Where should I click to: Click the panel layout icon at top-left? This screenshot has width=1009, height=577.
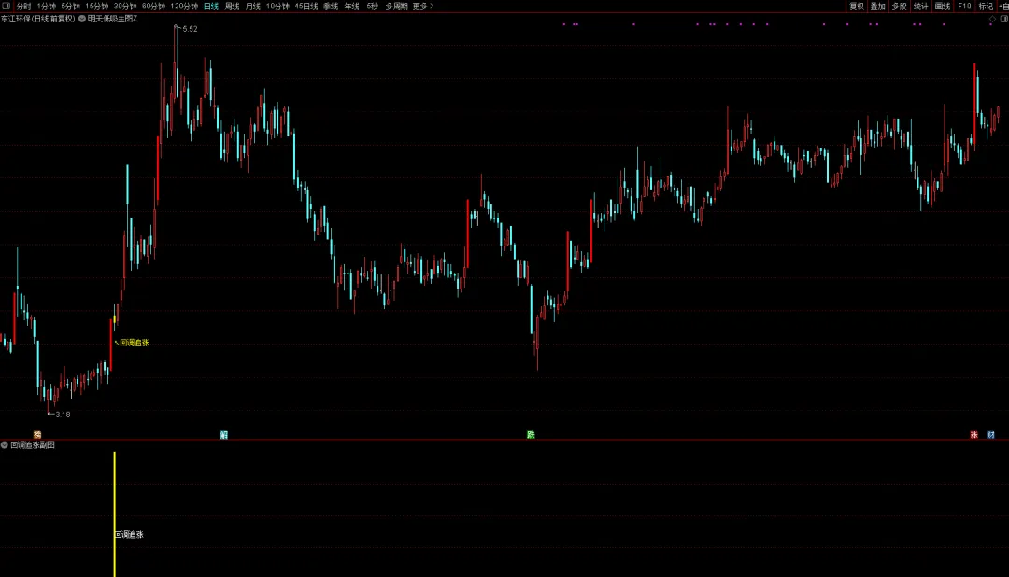[6, 6]
